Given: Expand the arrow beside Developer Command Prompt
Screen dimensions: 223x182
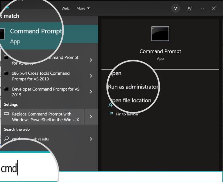Looking at the screenshot, I should point(91,92).
